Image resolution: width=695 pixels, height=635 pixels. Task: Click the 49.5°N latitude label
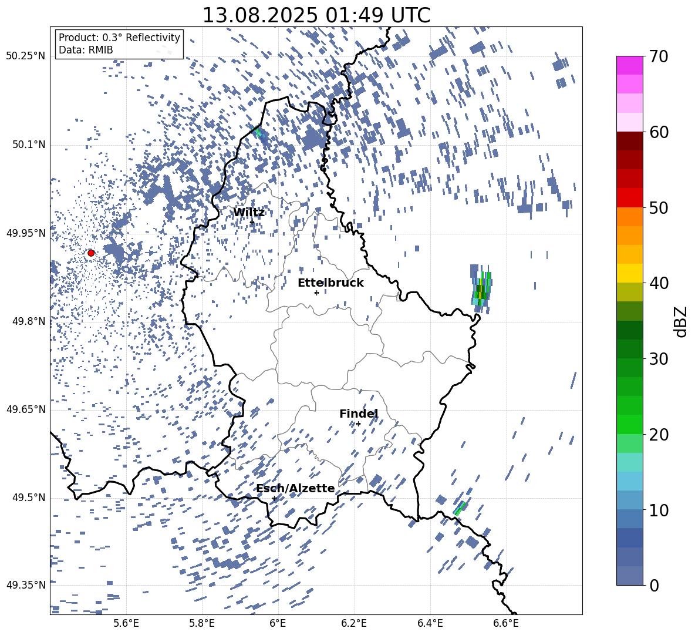coord(28,497)
